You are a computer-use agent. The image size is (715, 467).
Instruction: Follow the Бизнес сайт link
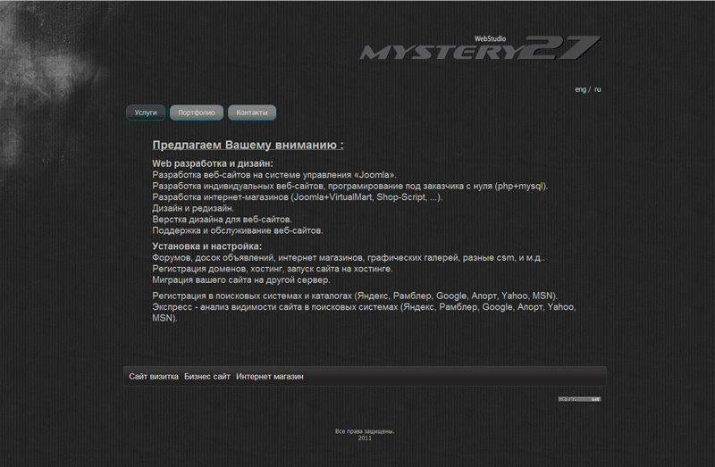click(x=207, y=377)
